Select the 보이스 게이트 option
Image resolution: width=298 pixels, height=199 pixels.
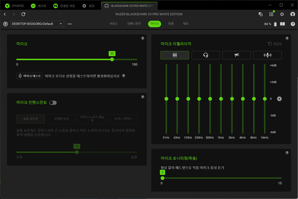click(x=123, y=119)
